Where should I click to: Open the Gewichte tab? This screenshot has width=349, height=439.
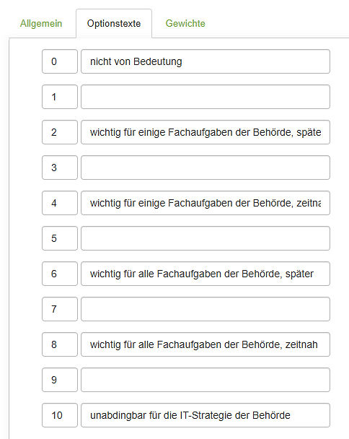point(185,24)
